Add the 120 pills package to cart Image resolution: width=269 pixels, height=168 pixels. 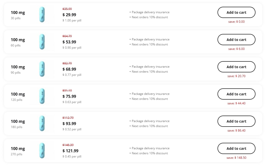[236, 94]
